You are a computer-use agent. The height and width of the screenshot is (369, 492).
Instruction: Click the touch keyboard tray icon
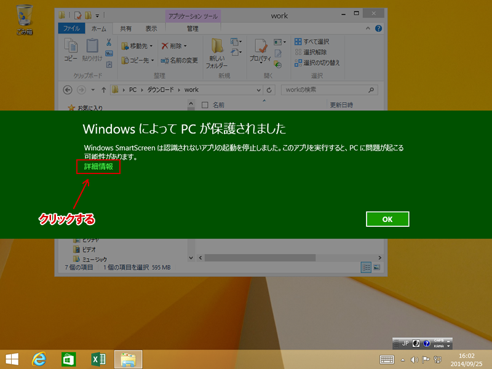pyautogui.click(x=387, y=360)
